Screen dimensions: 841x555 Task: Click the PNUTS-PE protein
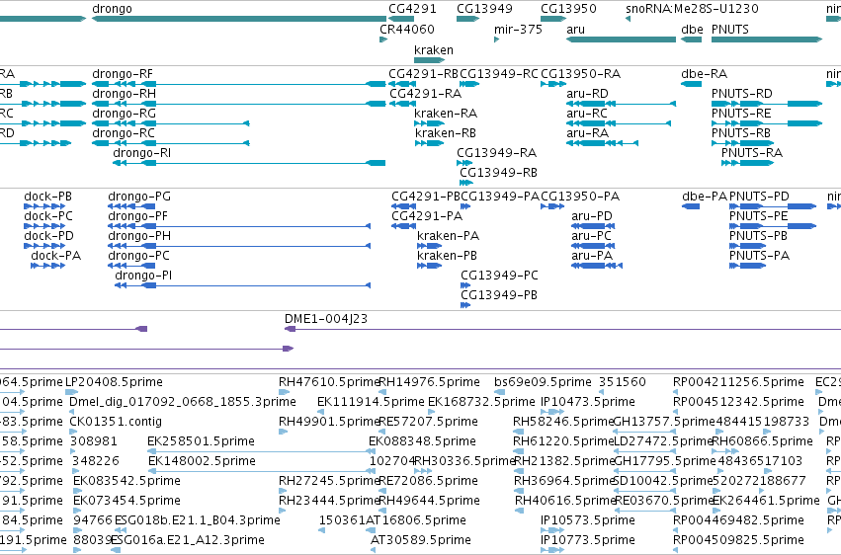(773, 226)
